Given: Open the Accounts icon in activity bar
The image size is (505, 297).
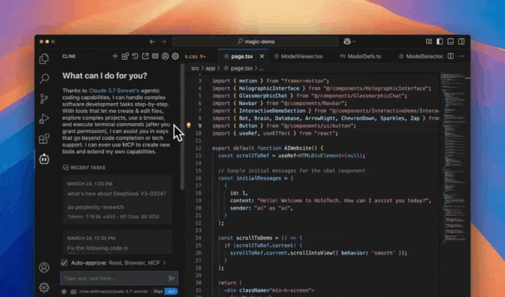Looking at the screenshot, I should pos(44,267).
